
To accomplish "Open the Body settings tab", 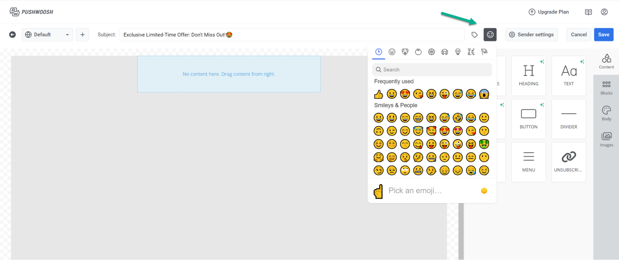I will tap(606, 114).
